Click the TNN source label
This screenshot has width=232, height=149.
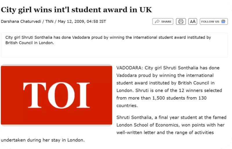49,22
